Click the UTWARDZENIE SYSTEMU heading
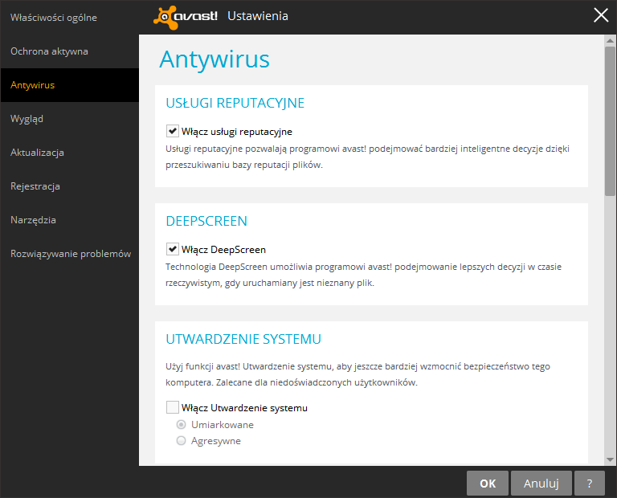This screenshot has width=617, height=498. [243, 339]
